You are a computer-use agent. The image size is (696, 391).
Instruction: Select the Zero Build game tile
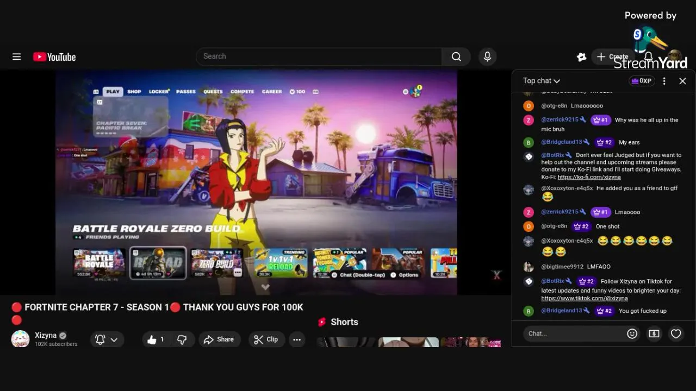216,263
